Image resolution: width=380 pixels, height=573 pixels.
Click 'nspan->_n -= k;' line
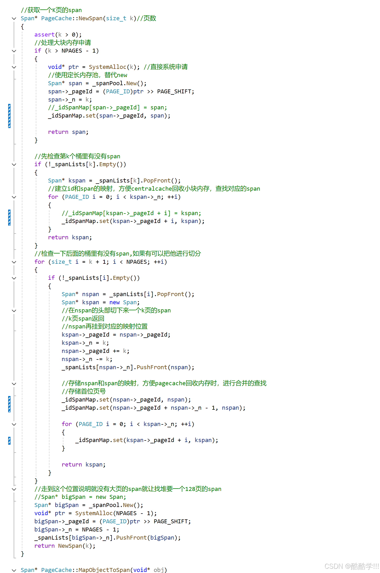pos(87,359)
